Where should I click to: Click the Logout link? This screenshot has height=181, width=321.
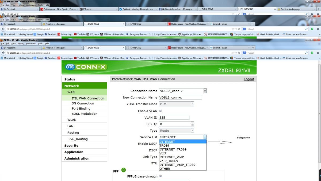coord(249,79)
